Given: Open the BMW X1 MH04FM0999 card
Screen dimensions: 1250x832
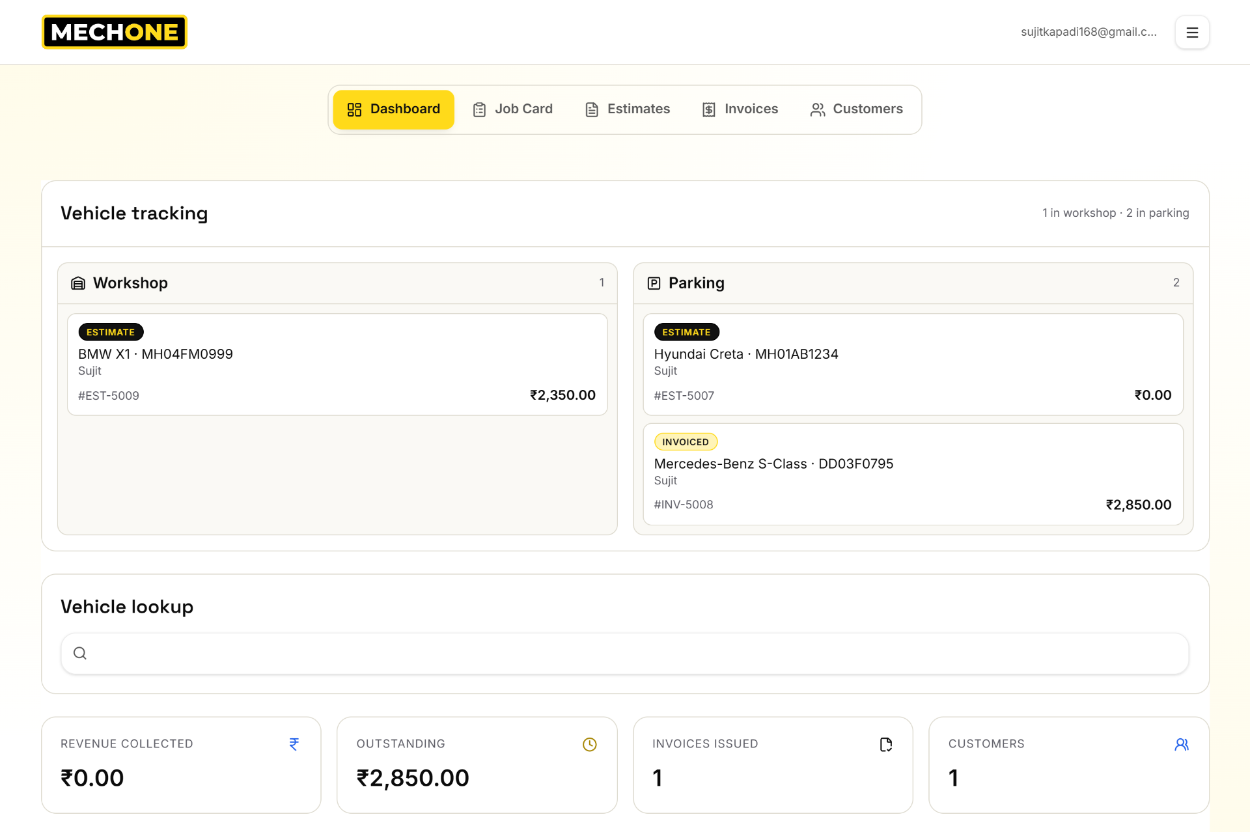Looking at the screenshot, I should pos(337,365).
